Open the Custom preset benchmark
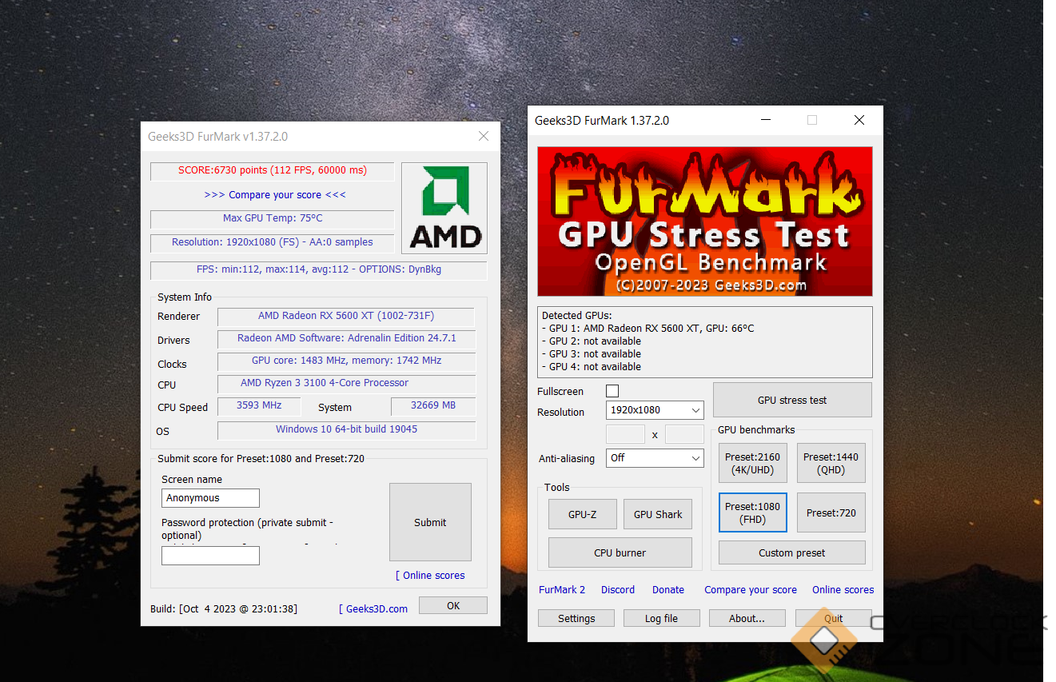The image size is (1056, 682). coord(792,552)
